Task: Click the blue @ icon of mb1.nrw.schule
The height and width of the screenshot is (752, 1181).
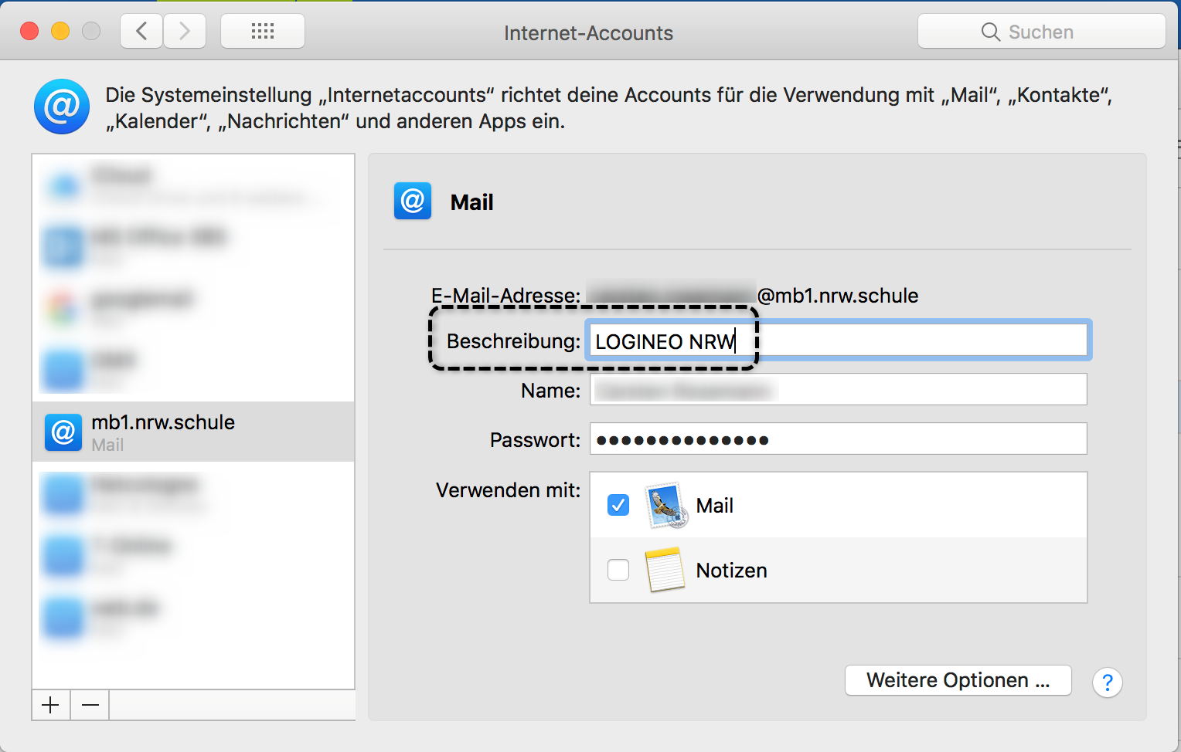Action: [x=63, y=432]
